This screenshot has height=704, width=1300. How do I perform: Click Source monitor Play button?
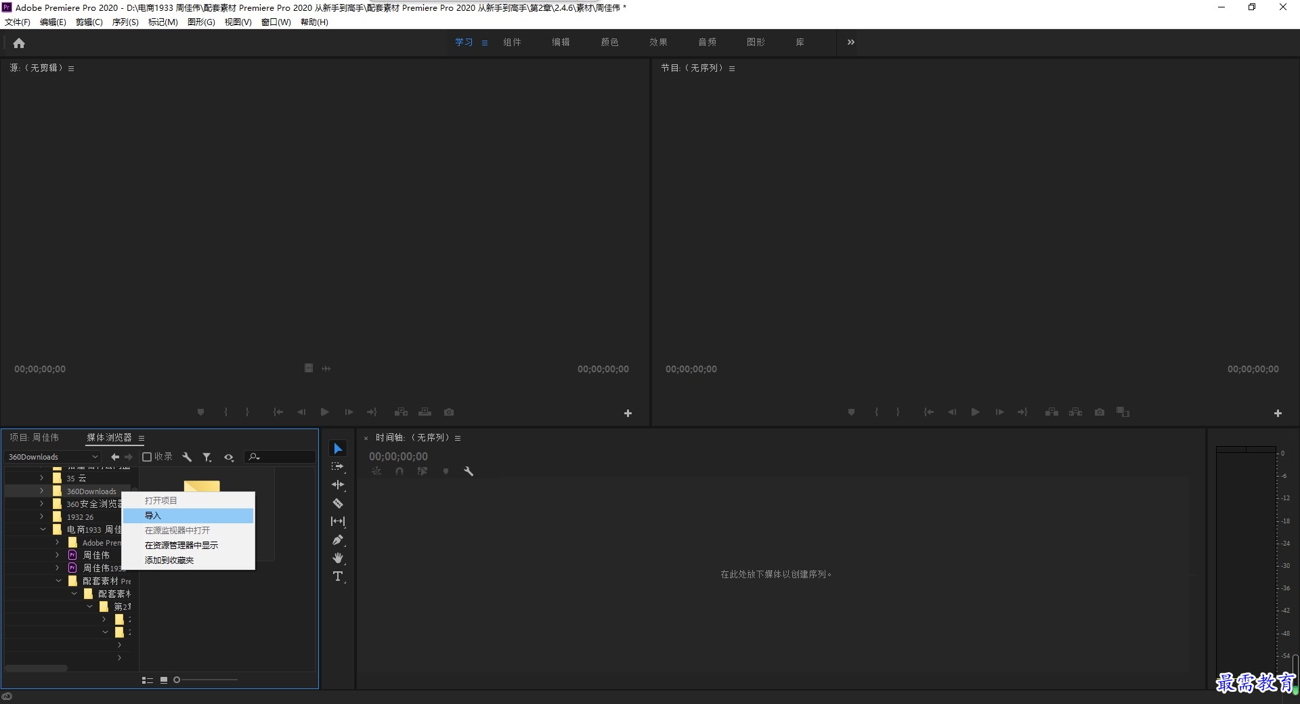(x=325, y=412)
